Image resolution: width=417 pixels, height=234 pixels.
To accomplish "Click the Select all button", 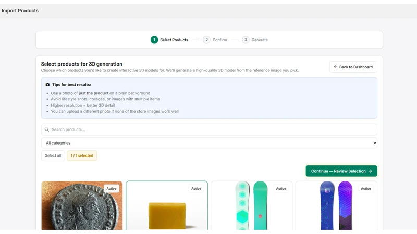I will (53, 155).
